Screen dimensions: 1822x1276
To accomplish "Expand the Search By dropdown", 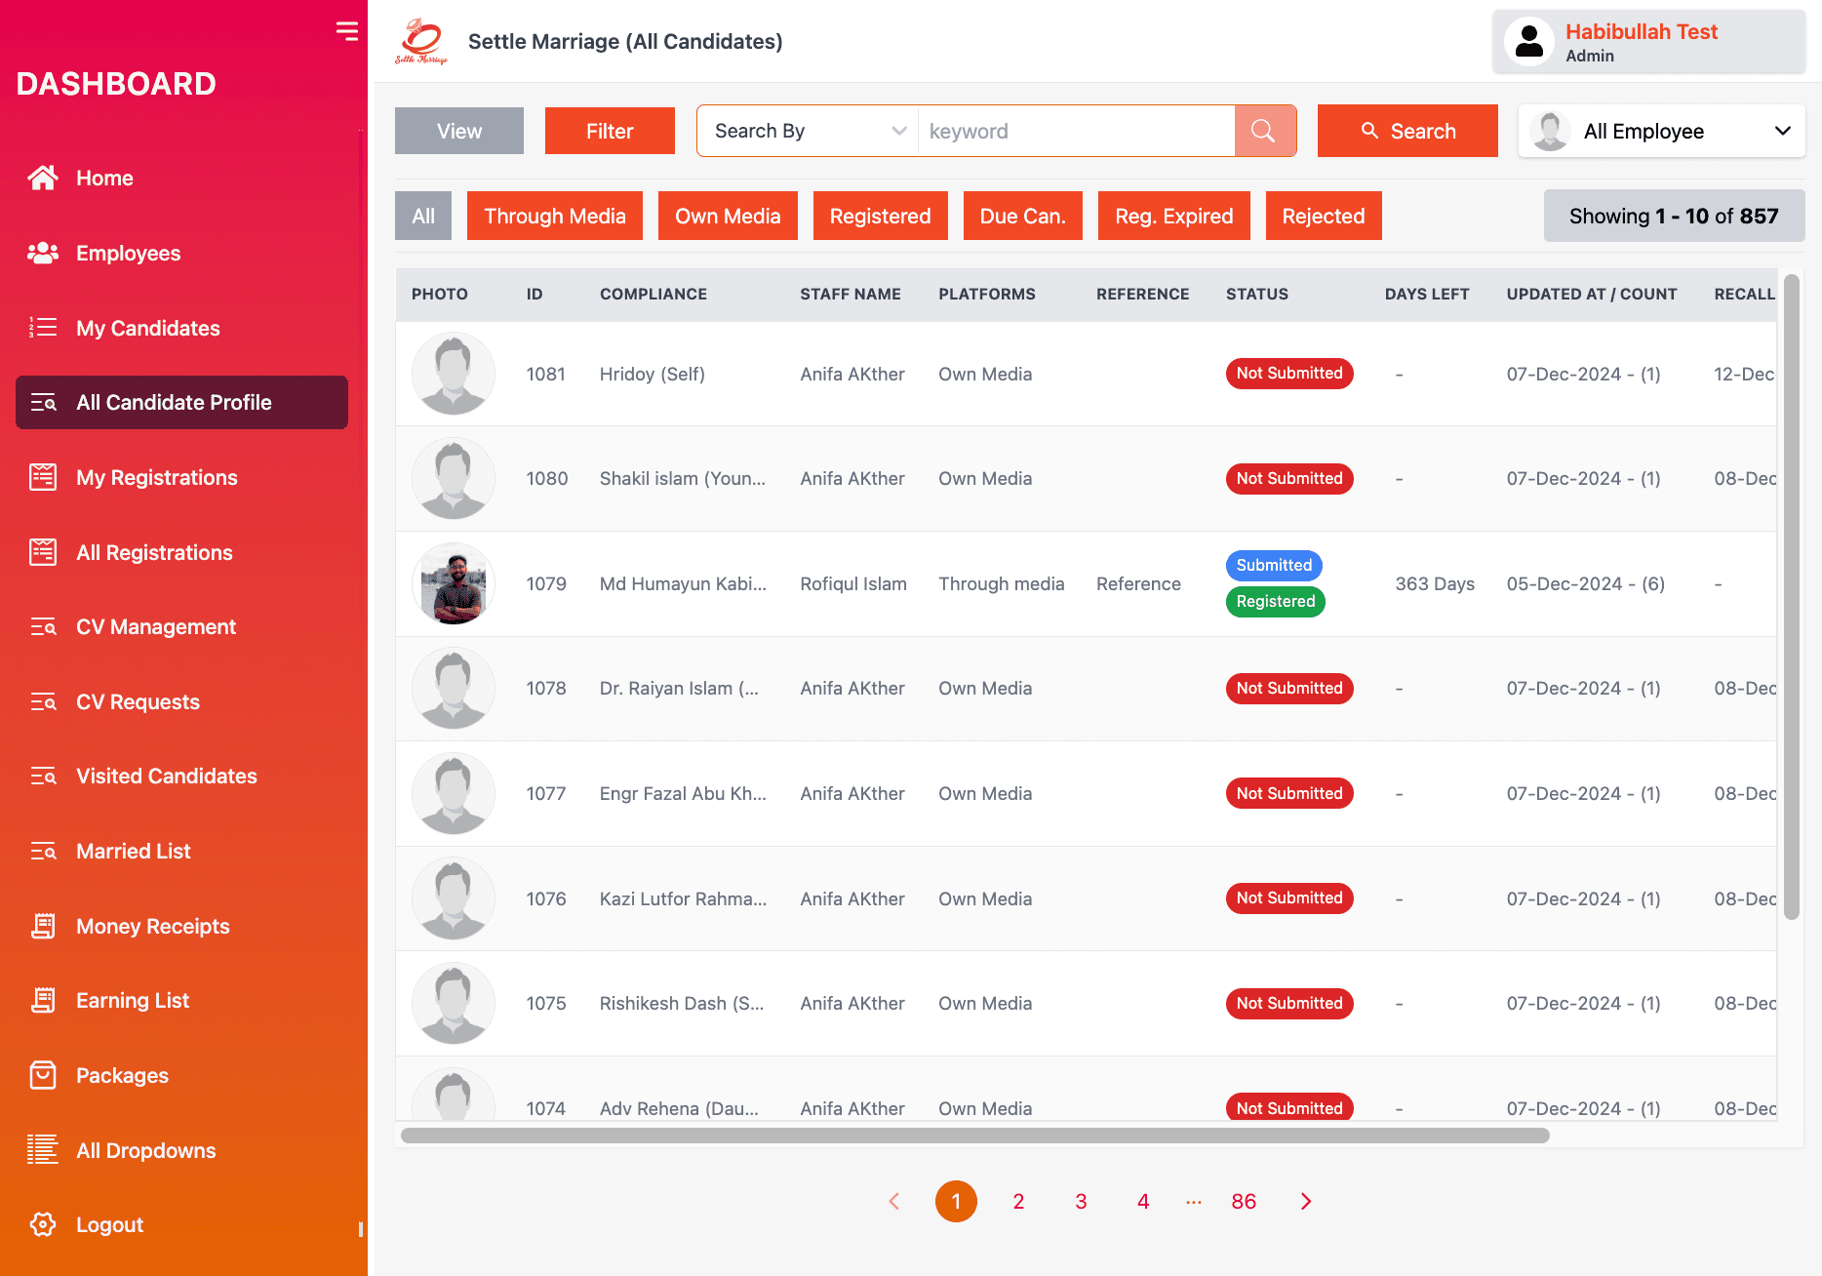I will pyautogui.click(x=808, y=131).
